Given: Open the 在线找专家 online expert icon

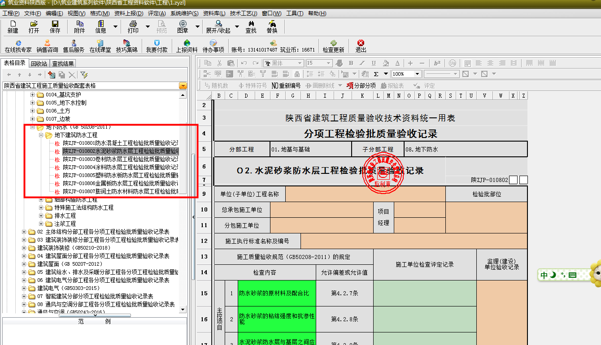Looking at the screenshot, I should (x=18, y=46).
